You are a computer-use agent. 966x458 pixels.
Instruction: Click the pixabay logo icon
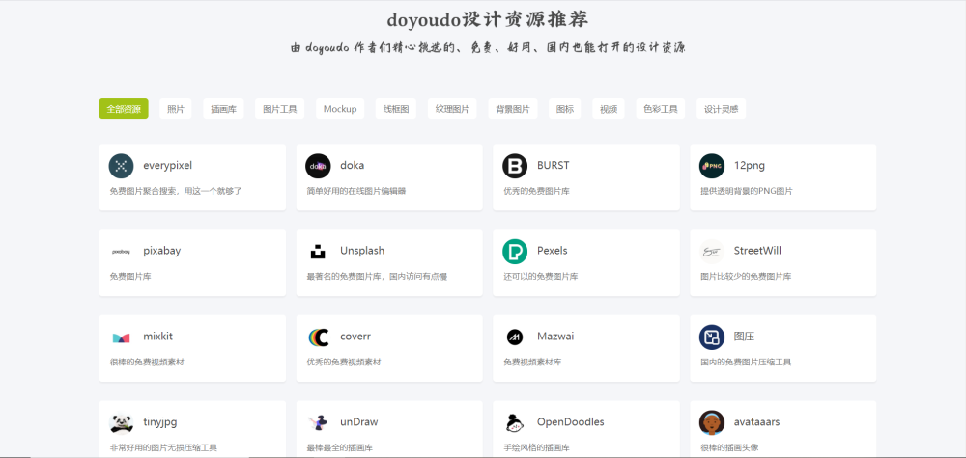coord(122,252)
